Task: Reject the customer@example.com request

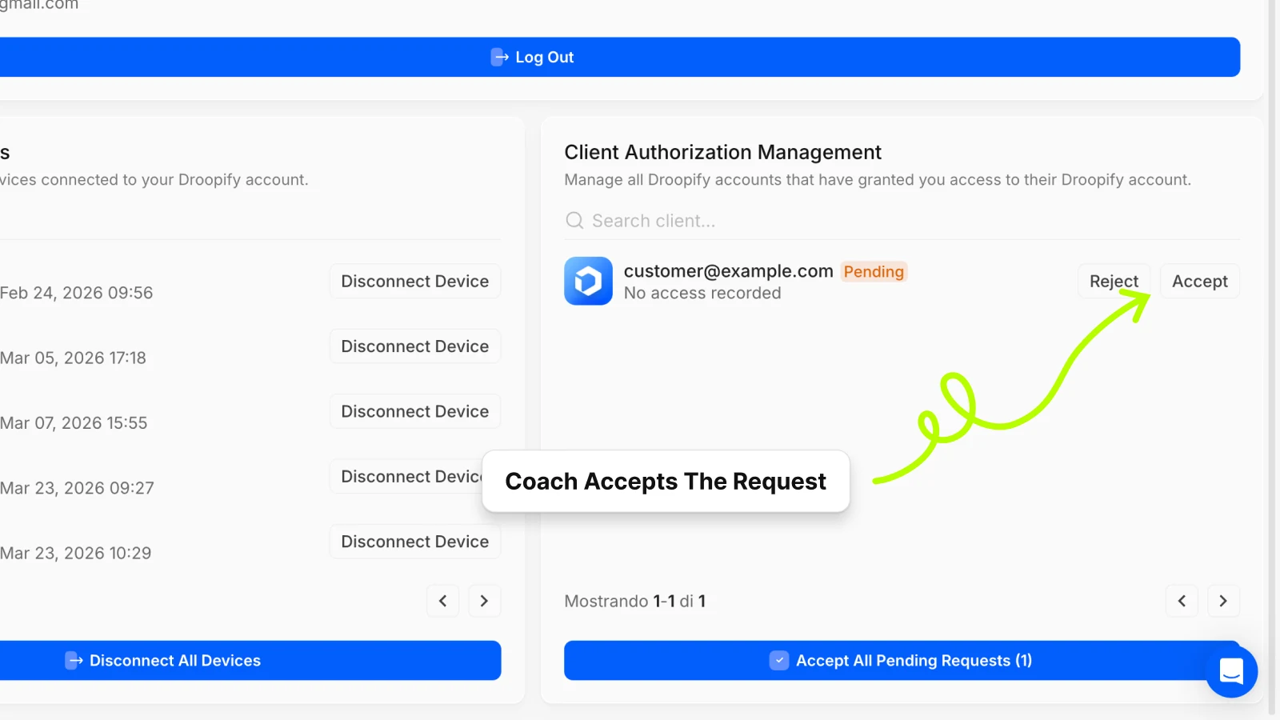Action: 1113,282
